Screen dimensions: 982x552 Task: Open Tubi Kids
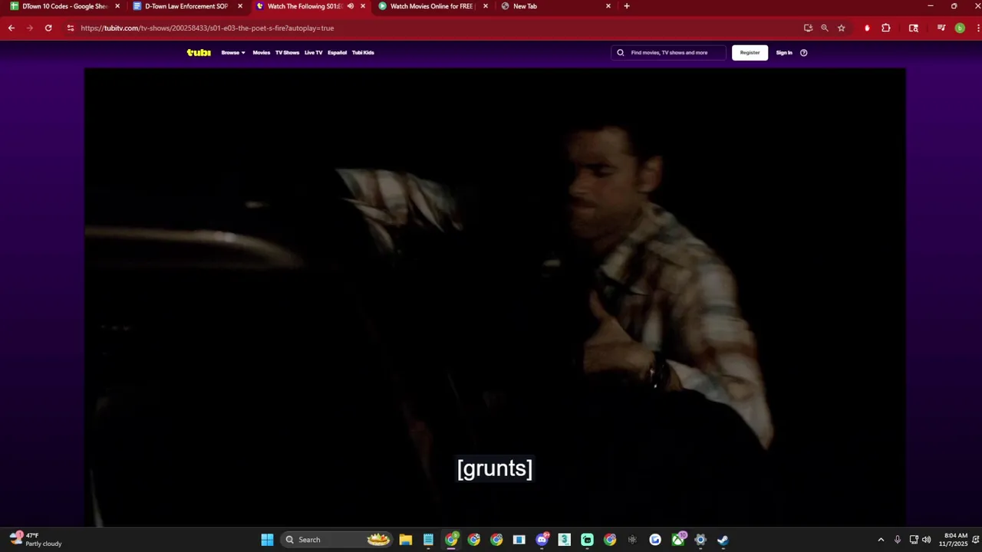coord(363,53)
